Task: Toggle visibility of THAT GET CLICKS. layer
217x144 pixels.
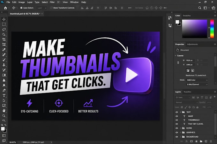Action: point(177,124)
